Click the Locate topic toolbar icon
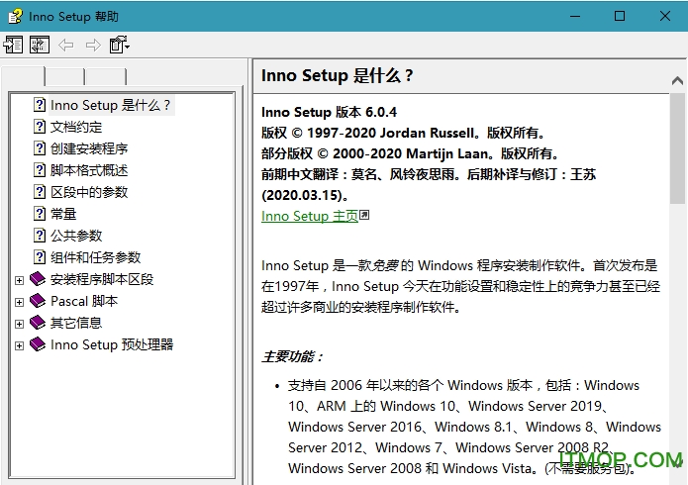The height and width of the screenshot is (485, 688). tap(40, 45)
